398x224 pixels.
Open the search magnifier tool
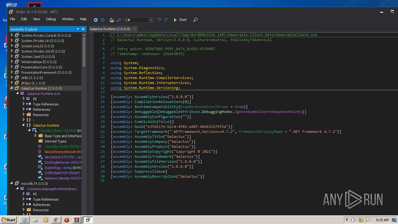pos(195,20)
